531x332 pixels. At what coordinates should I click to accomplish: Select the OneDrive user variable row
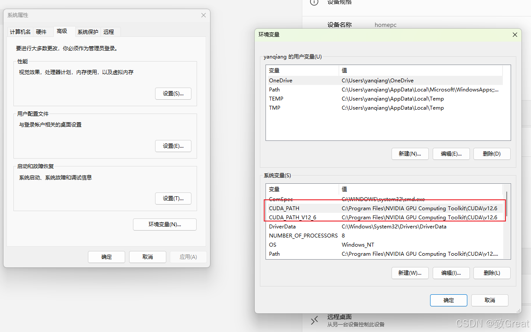click(x=385, y=81)
